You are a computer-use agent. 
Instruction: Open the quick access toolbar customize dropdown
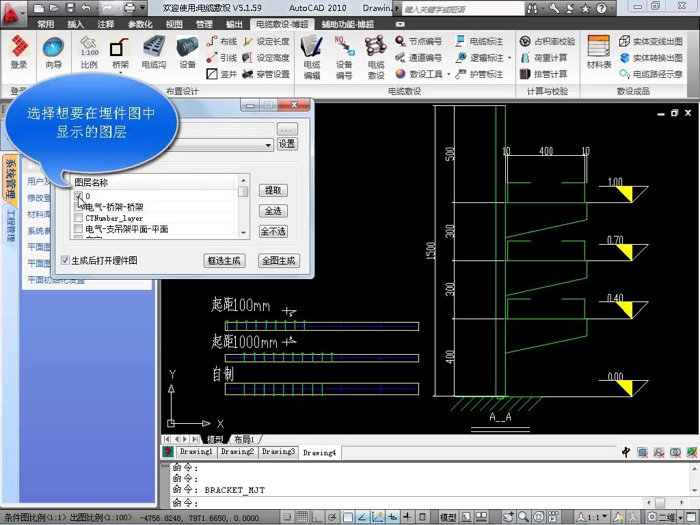pyautogui.click(x=142, y=8)
